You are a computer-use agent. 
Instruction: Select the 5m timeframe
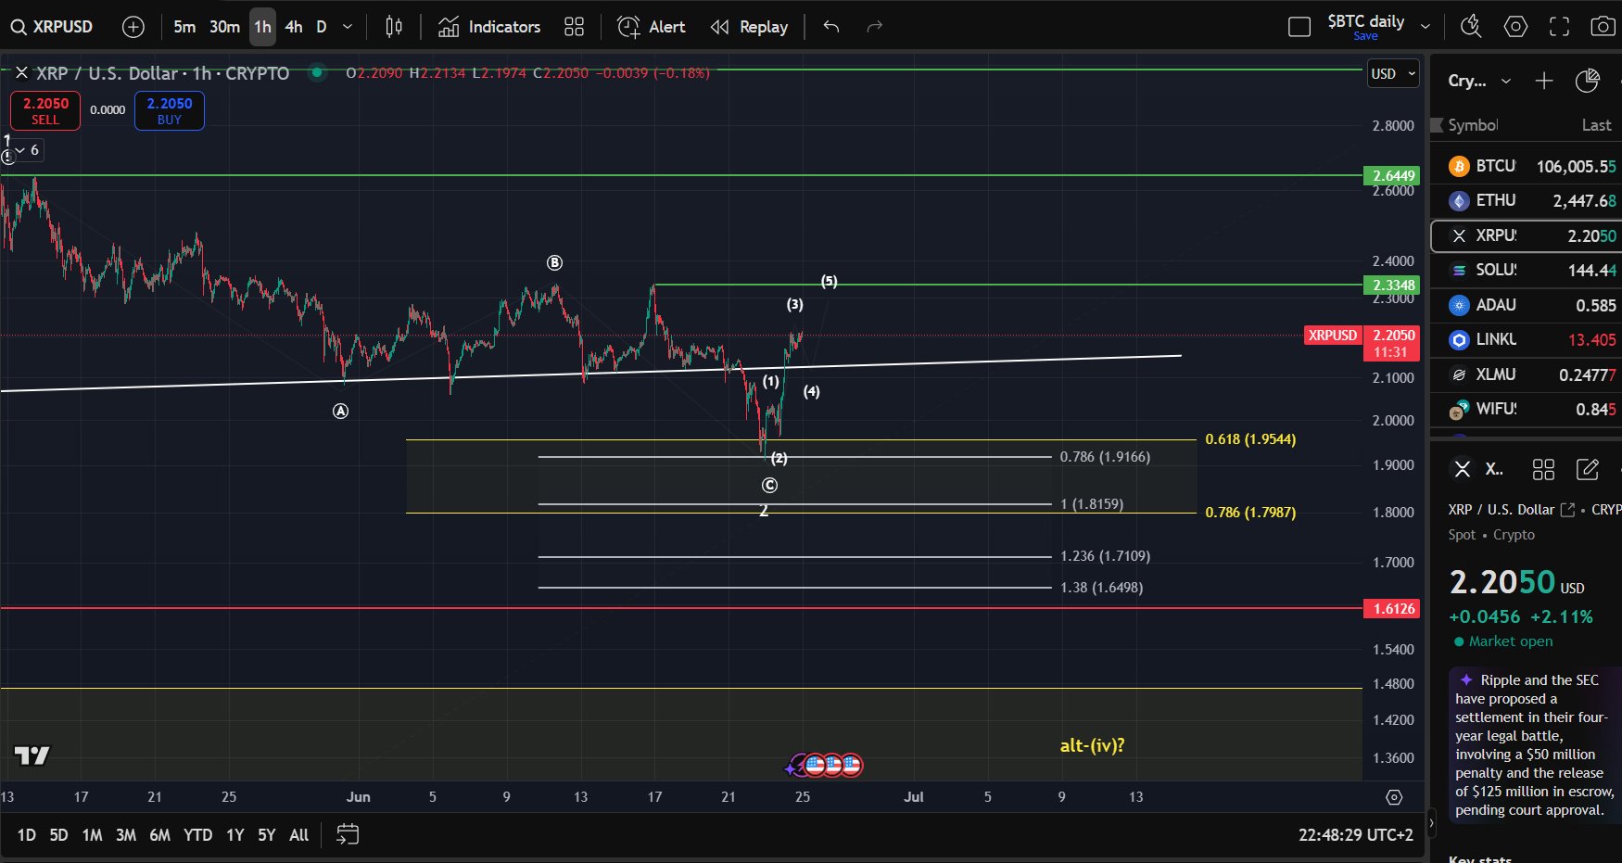(184, 27)
